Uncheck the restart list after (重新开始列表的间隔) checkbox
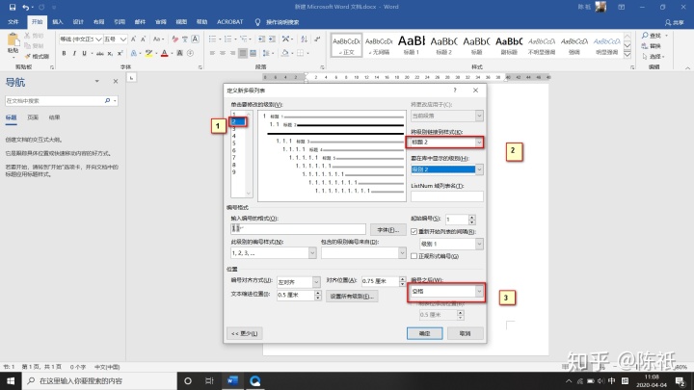Screen dimensions: 694x390 [414, 231]
